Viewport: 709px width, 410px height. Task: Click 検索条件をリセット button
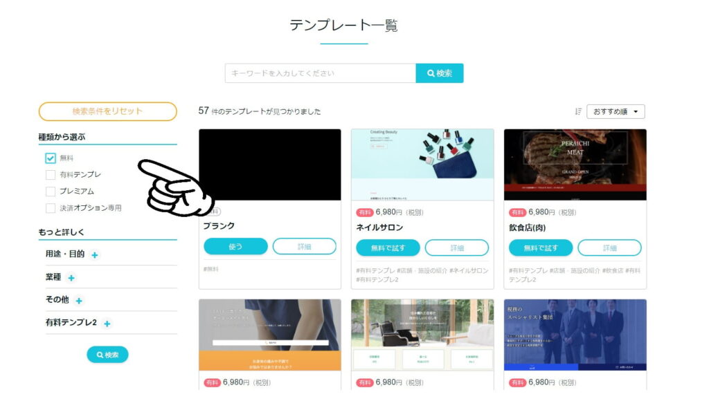point(107,111)
